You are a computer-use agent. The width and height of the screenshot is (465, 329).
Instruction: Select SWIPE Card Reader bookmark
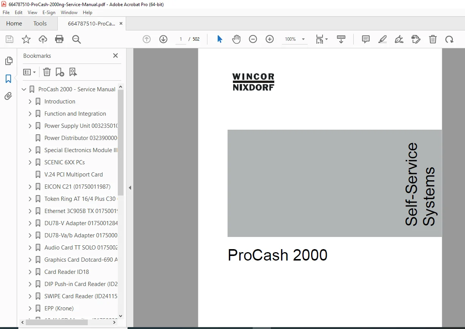[x=81, y=296]
